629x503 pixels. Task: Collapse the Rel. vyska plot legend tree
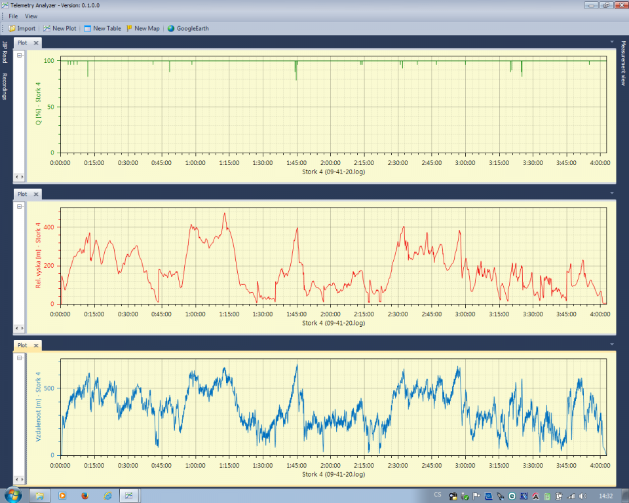(20, 207)
